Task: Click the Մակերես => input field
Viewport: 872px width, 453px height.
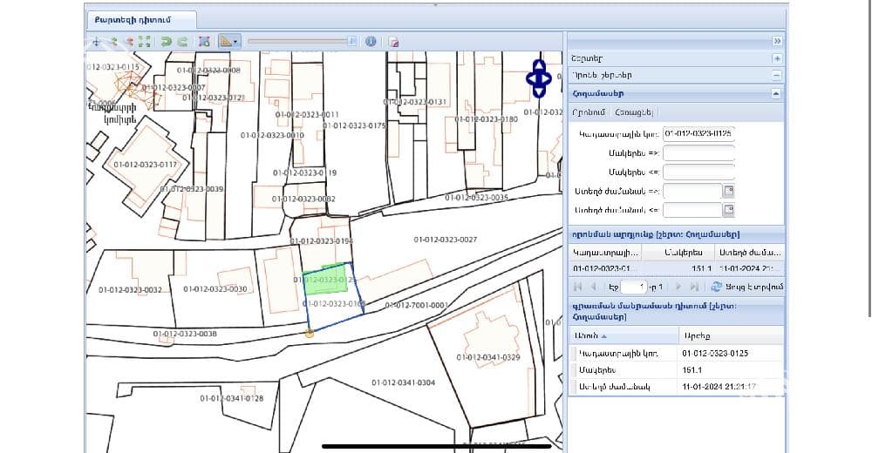Action: coord(698,152)
